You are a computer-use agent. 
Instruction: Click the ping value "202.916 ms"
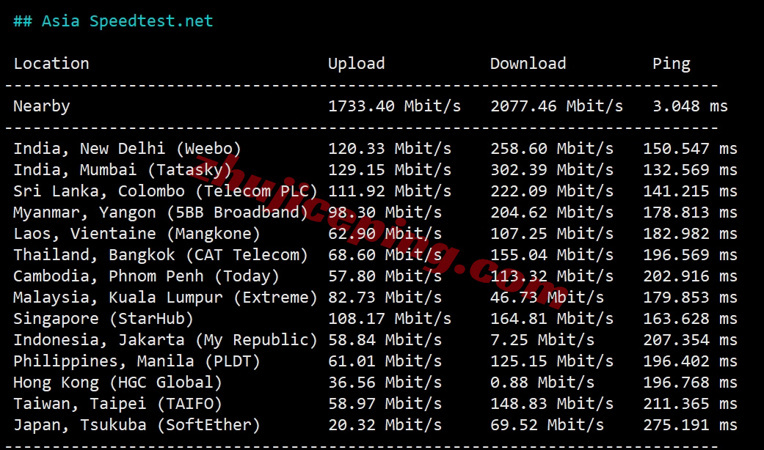click(691, 276)
